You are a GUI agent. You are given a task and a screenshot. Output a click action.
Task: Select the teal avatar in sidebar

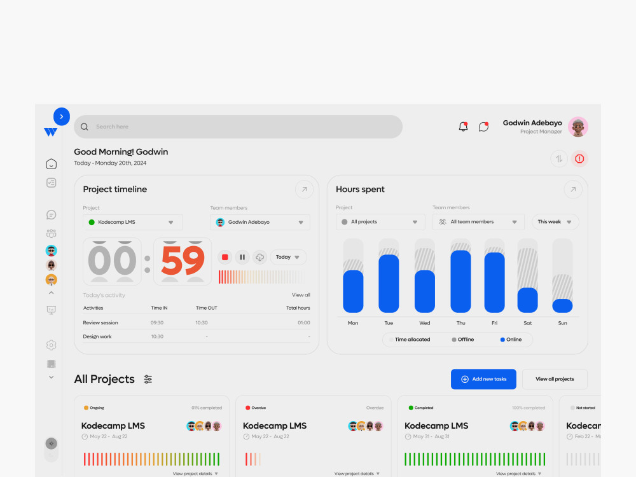point(51,251)
